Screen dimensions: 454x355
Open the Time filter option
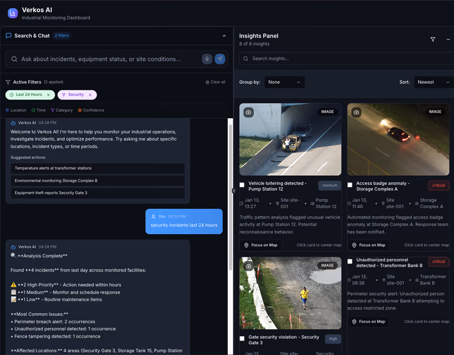pos(38,111)
